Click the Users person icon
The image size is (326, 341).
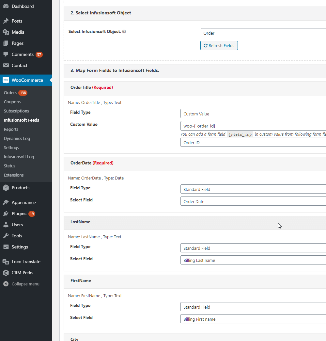click(6, 225)
